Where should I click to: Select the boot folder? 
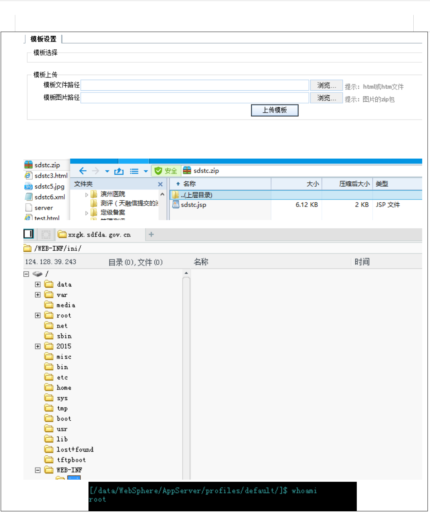(58, 418)
